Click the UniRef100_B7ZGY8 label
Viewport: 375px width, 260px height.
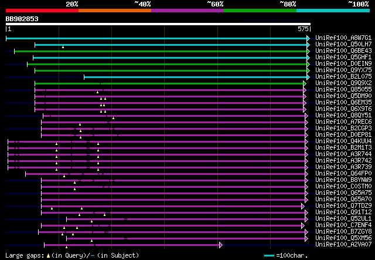pos(343,232)
